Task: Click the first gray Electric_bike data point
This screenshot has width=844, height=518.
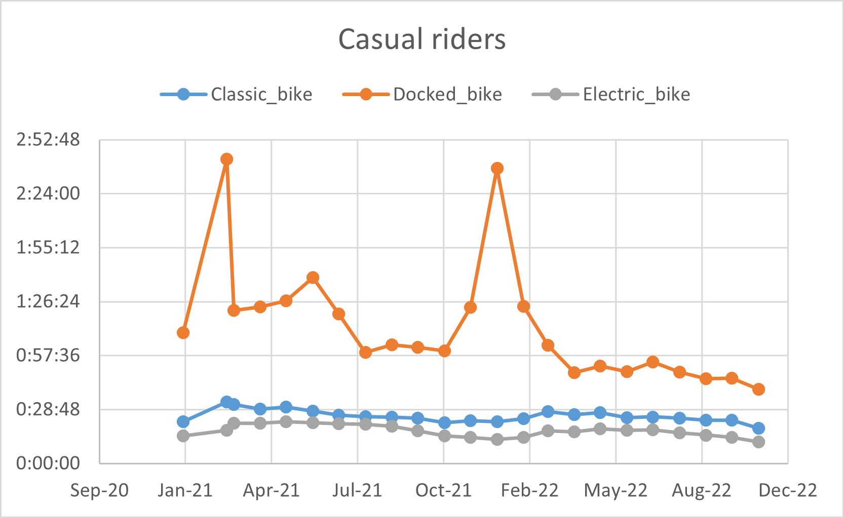Action: pyautogui.click(x=183, y=436)
